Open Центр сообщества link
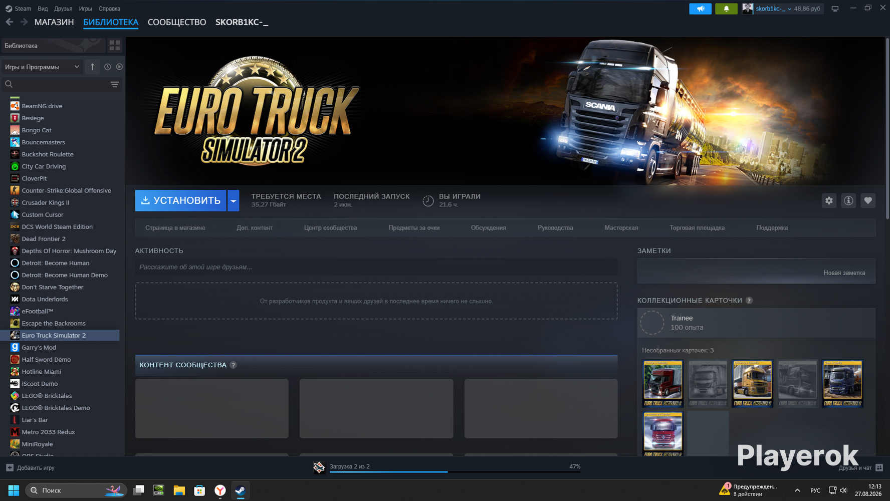 [330, 228]
